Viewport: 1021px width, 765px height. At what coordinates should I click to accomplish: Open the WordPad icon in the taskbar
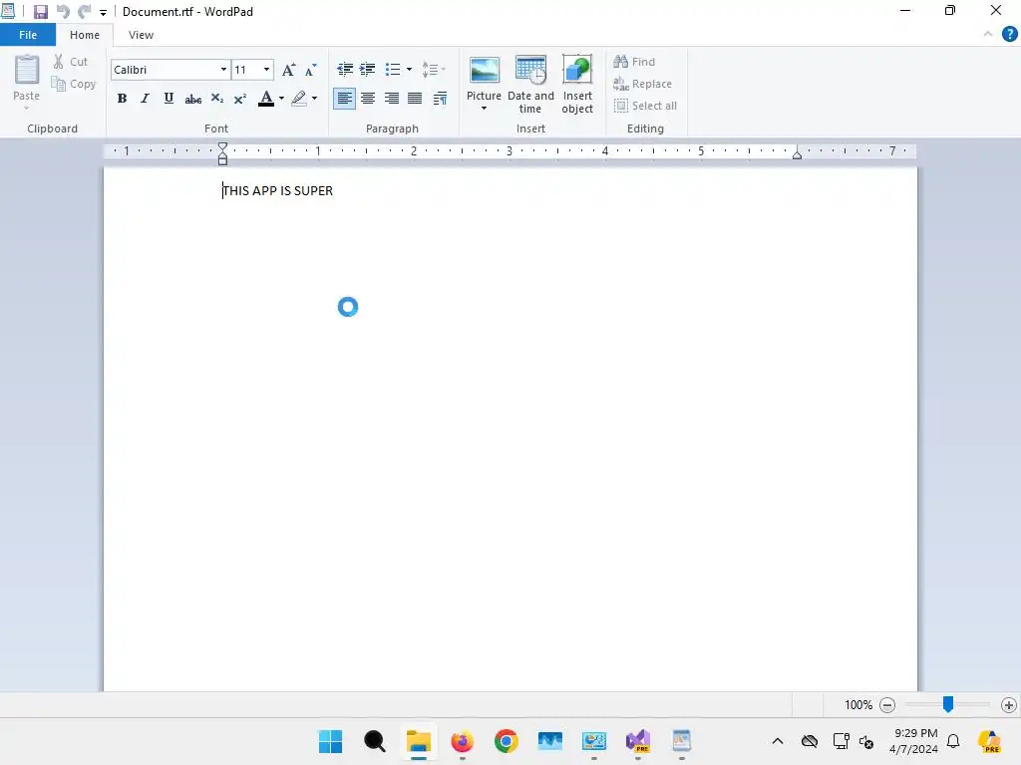coord(681,741)
